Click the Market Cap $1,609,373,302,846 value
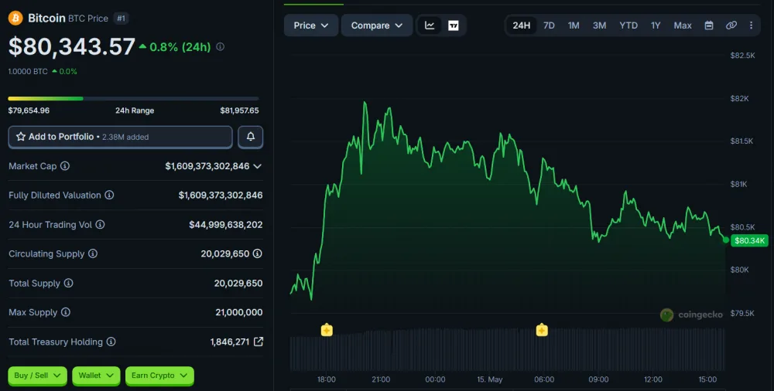This screenshot has height=391, width=774. point(207,166)
